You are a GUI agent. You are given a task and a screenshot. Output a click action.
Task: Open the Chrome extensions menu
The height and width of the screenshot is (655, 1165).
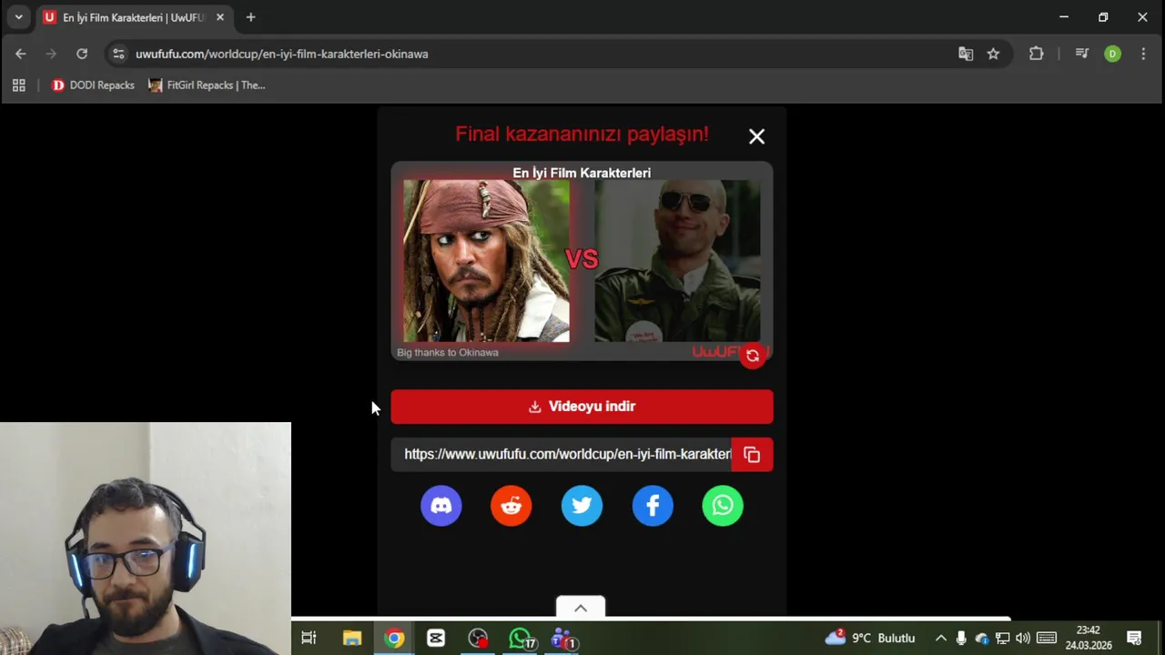[1036, 54]
